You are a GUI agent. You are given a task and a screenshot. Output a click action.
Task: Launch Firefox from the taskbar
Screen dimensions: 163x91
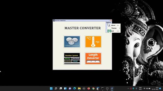89,88
